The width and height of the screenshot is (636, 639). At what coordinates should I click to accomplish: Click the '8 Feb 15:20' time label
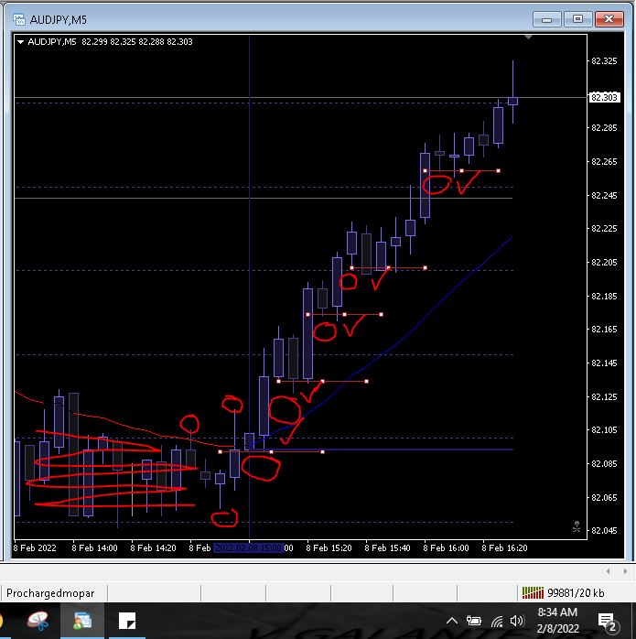click(x=329, y=548)
